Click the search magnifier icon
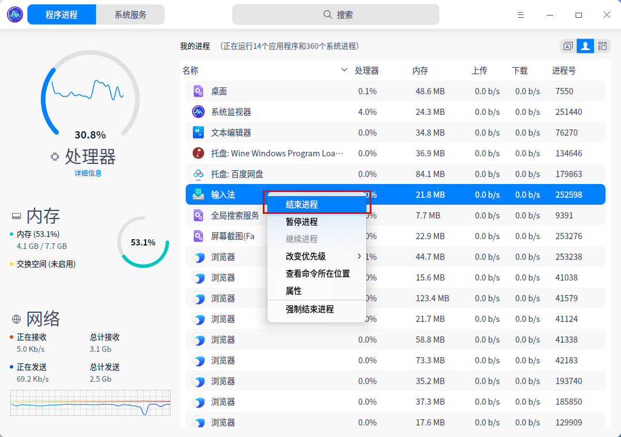 [328, 14]
